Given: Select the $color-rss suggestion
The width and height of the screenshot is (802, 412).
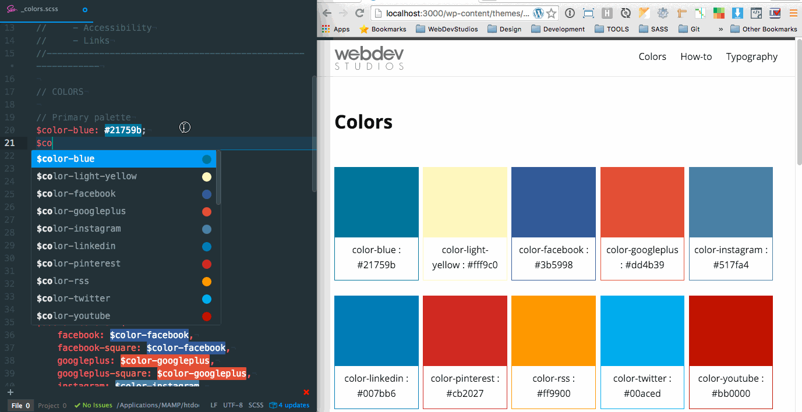Looking at the screenshot, I should click(x=123, y=281).
